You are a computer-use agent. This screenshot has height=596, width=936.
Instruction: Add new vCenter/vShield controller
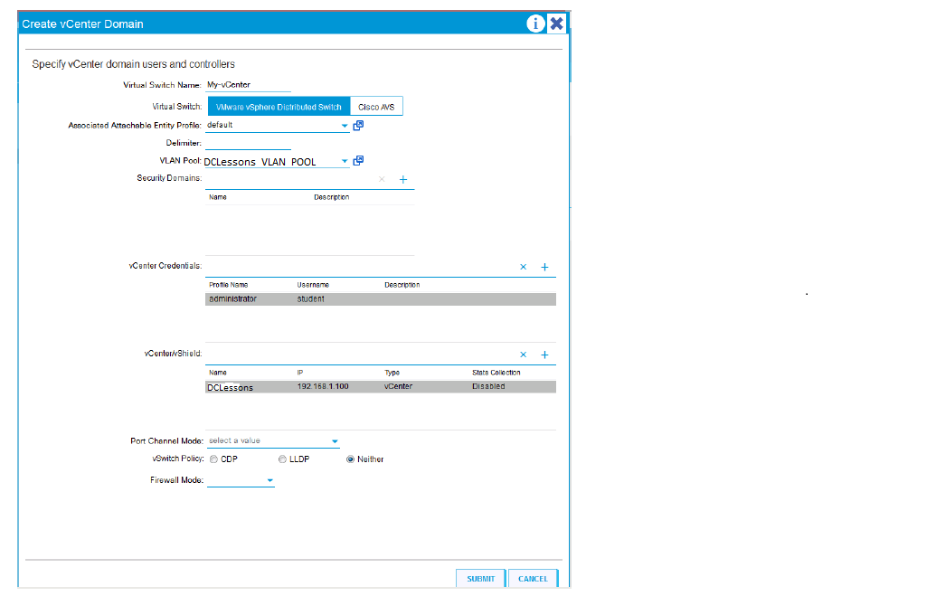[544, 355]
